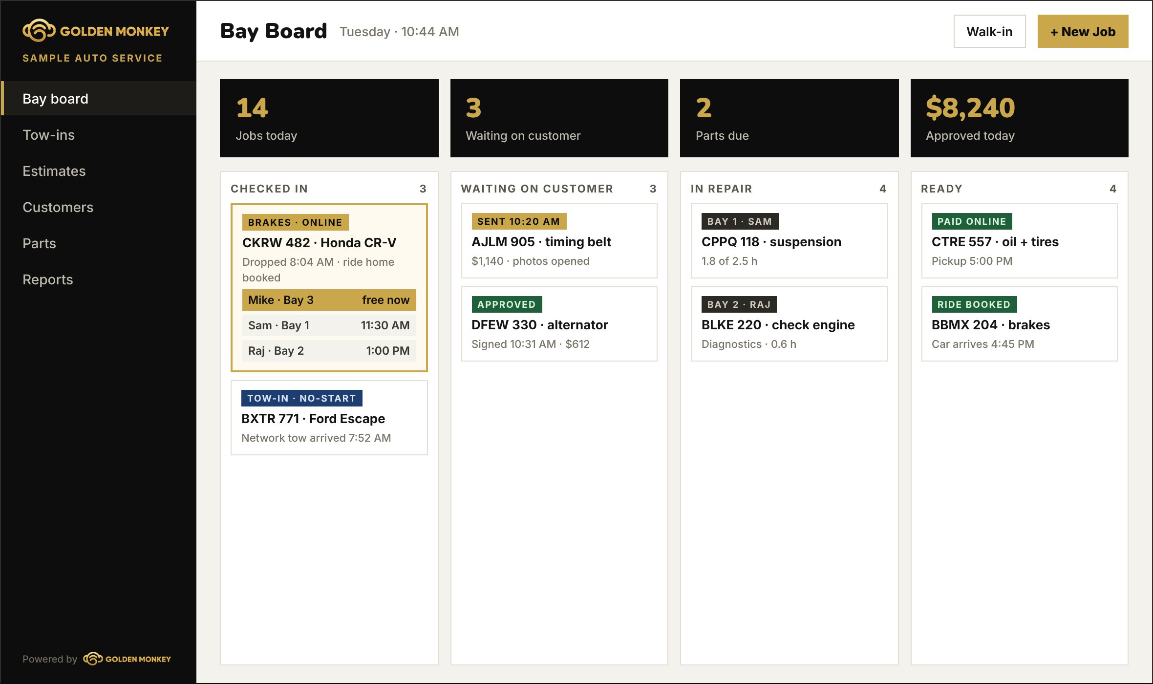Image resolution: width=1153 pixels, height=684 pixels.
Task: Click the Bay Board page title
Action: [x=273, y=31]
